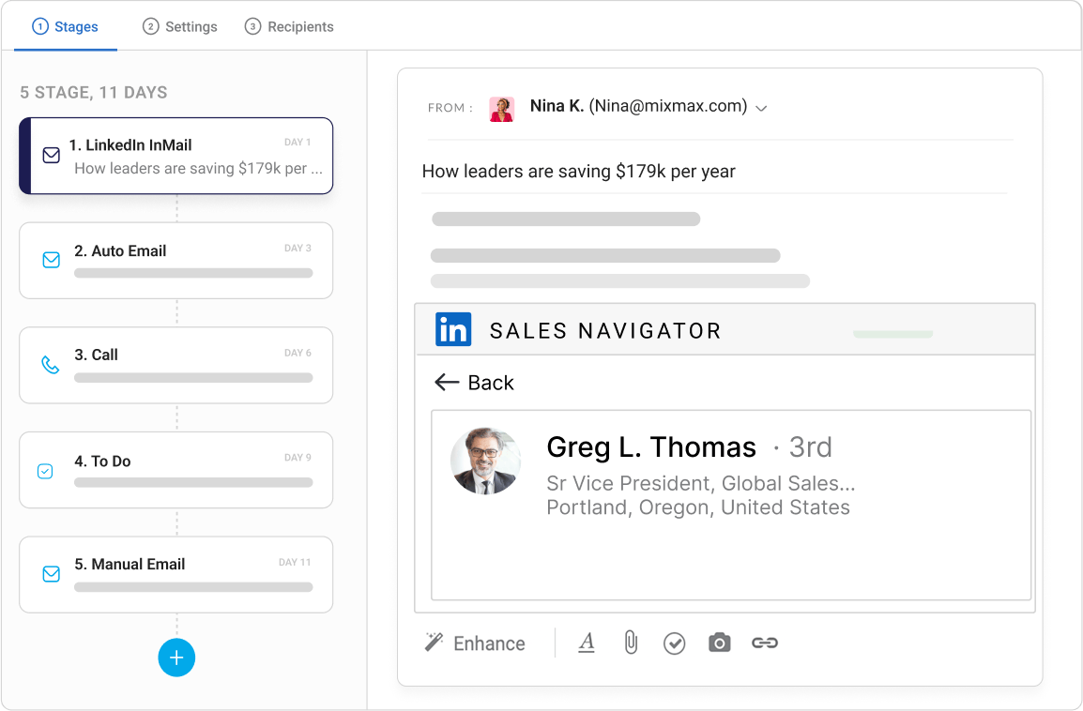Viewport: 1083px width, 711px height.
Task: Click the phone icon on Call stage
Action: [x=51, y=365]
